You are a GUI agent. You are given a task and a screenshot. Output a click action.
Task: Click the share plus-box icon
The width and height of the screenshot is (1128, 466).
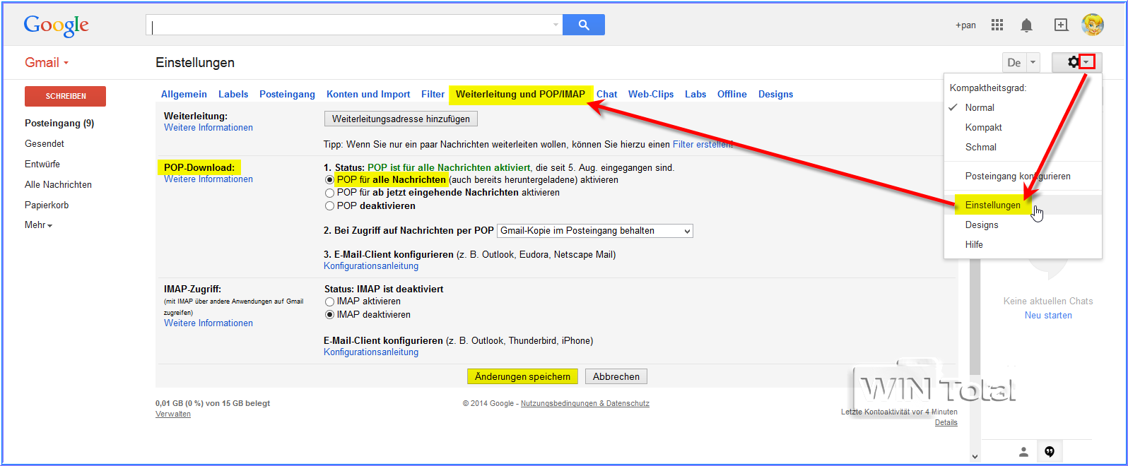1061,25
